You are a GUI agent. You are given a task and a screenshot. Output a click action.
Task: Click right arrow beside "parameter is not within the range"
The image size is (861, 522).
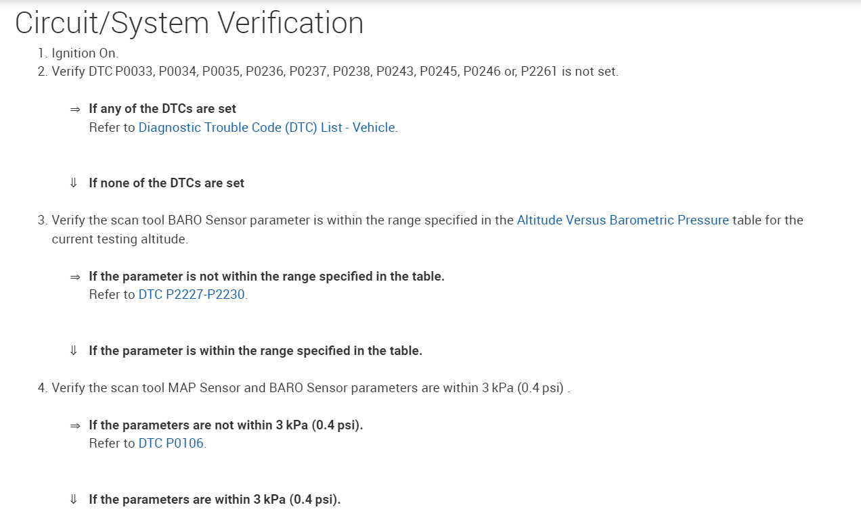(x=74, y=277)
